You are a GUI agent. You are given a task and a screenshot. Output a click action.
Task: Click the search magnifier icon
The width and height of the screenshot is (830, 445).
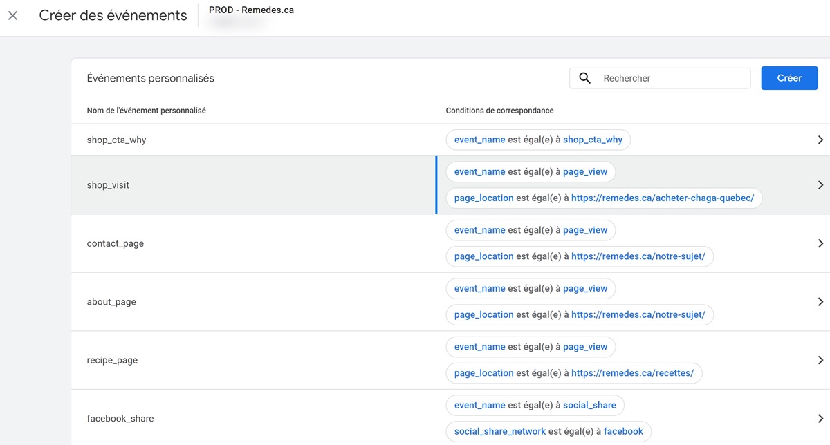pos(584,78)
